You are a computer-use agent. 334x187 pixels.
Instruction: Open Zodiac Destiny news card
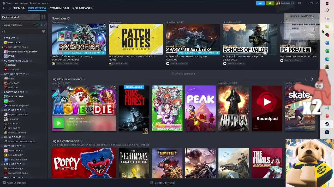(x=79, y=39)
